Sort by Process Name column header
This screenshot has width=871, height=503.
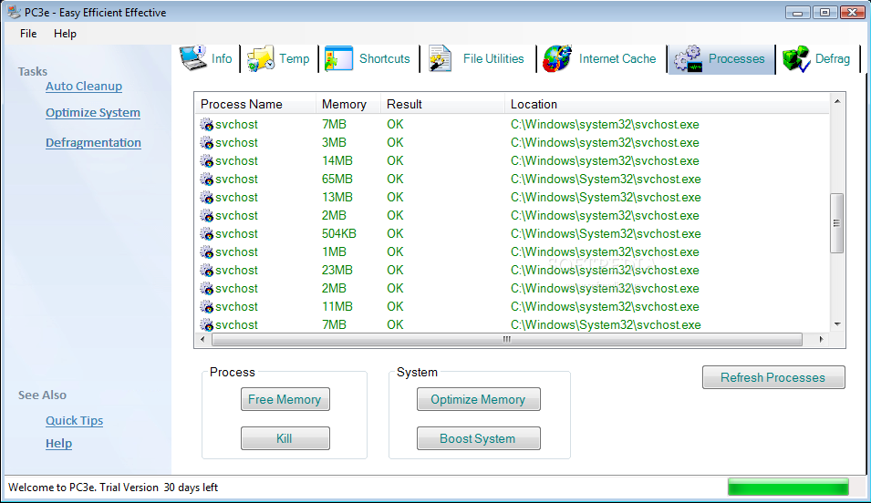point(255,105)
